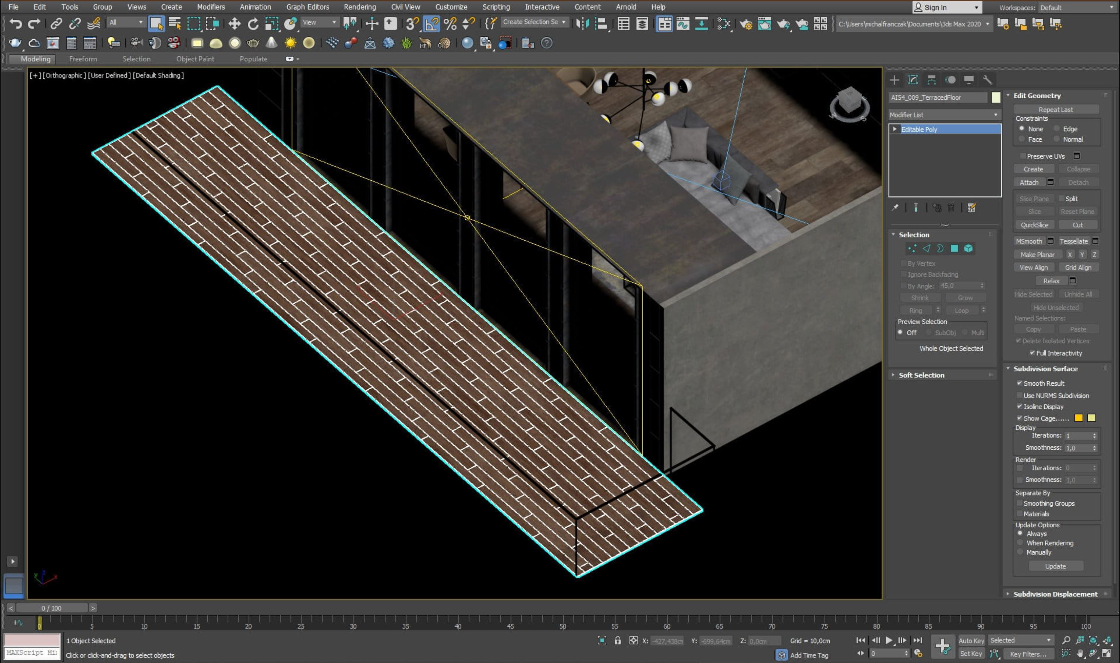The image size is (1120, 663).
Task: Toggle the Angle Snap icon
Action: (x=431, y=24)
